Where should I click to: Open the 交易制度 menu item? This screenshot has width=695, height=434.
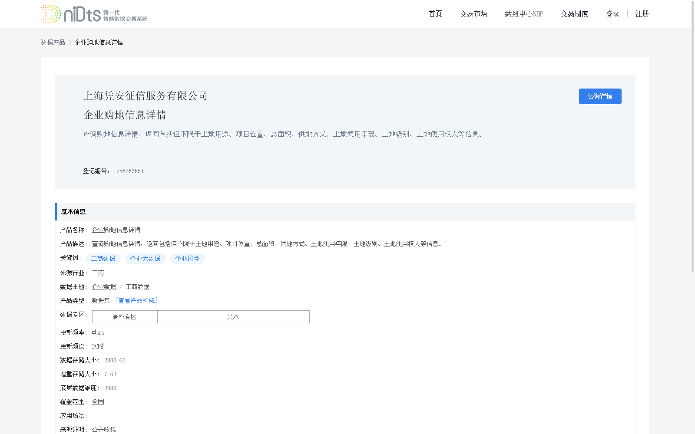[x=574, y=14]
